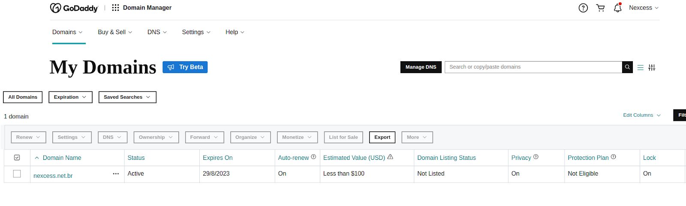This screenshot has width=686, height=206.
Task: Open the DNS bulk action dropdown
Action: [x=112, y=137]
